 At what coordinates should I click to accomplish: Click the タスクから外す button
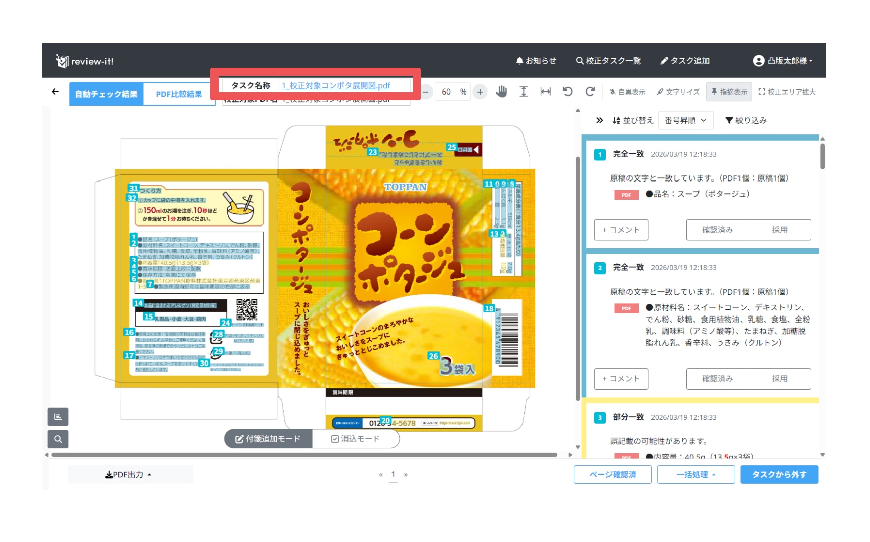click(779, 475)
